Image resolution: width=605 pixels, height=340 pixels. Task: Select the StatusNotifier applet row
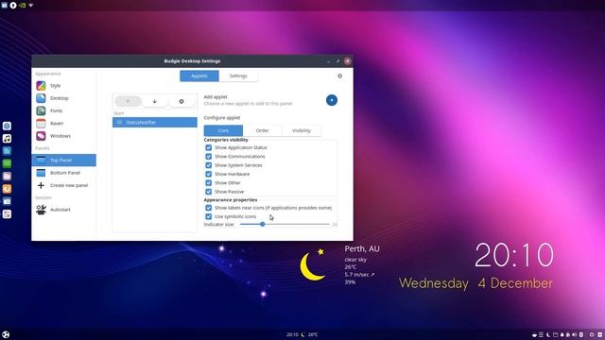point(155,122)
